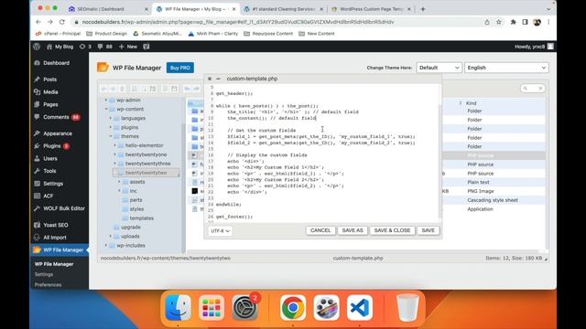Click the Kind column header

(x=471, y=103)
